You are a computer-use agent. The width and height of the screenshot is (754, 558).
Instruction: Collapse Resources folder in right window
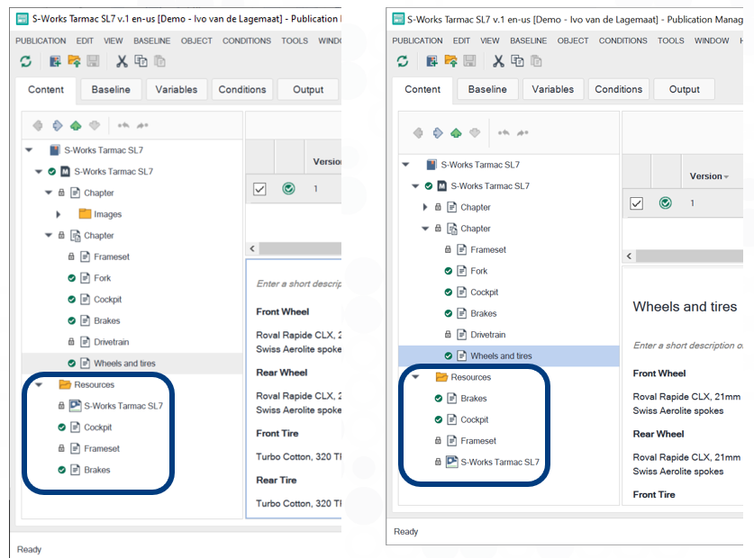pos(415,377)
